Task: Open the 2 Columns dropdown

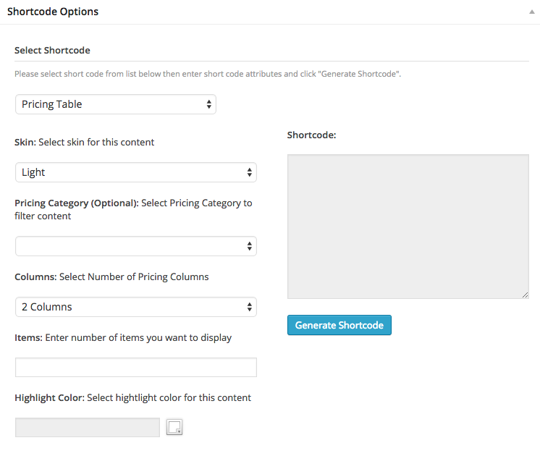Action: (x=136, y=307)
